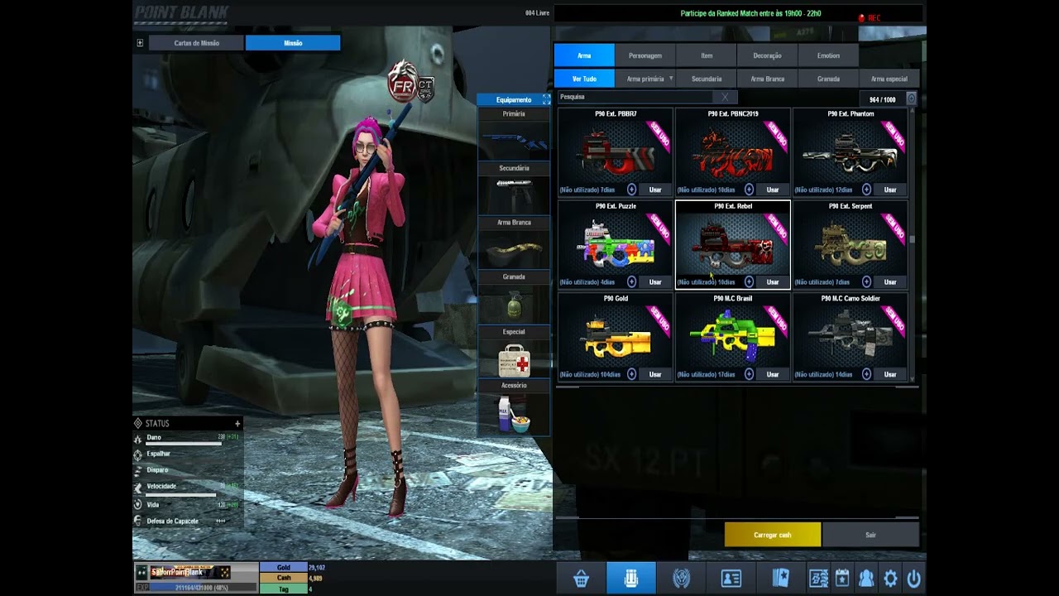The image size is (1059, 596).
Task: Click the Dano status bar
Action: (184, 445)
